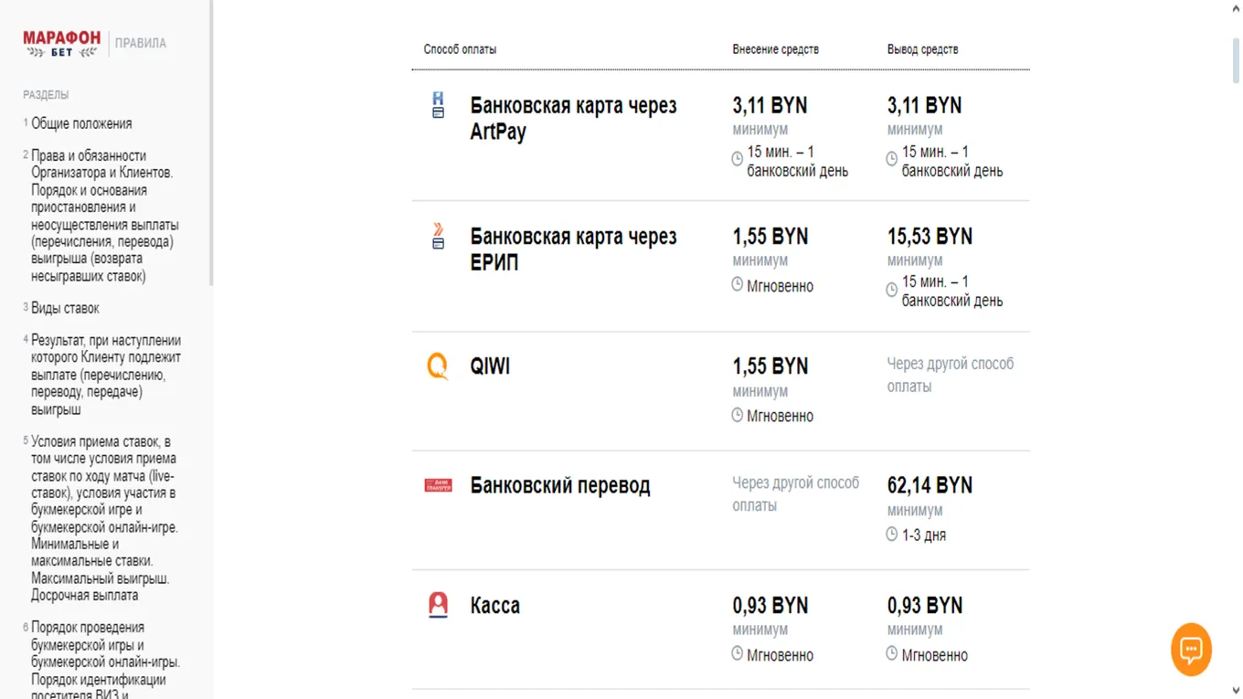The image size is (1243, 699).
Task: Click the ЕРИП bank card icon
Action: (x=438, y=236)
